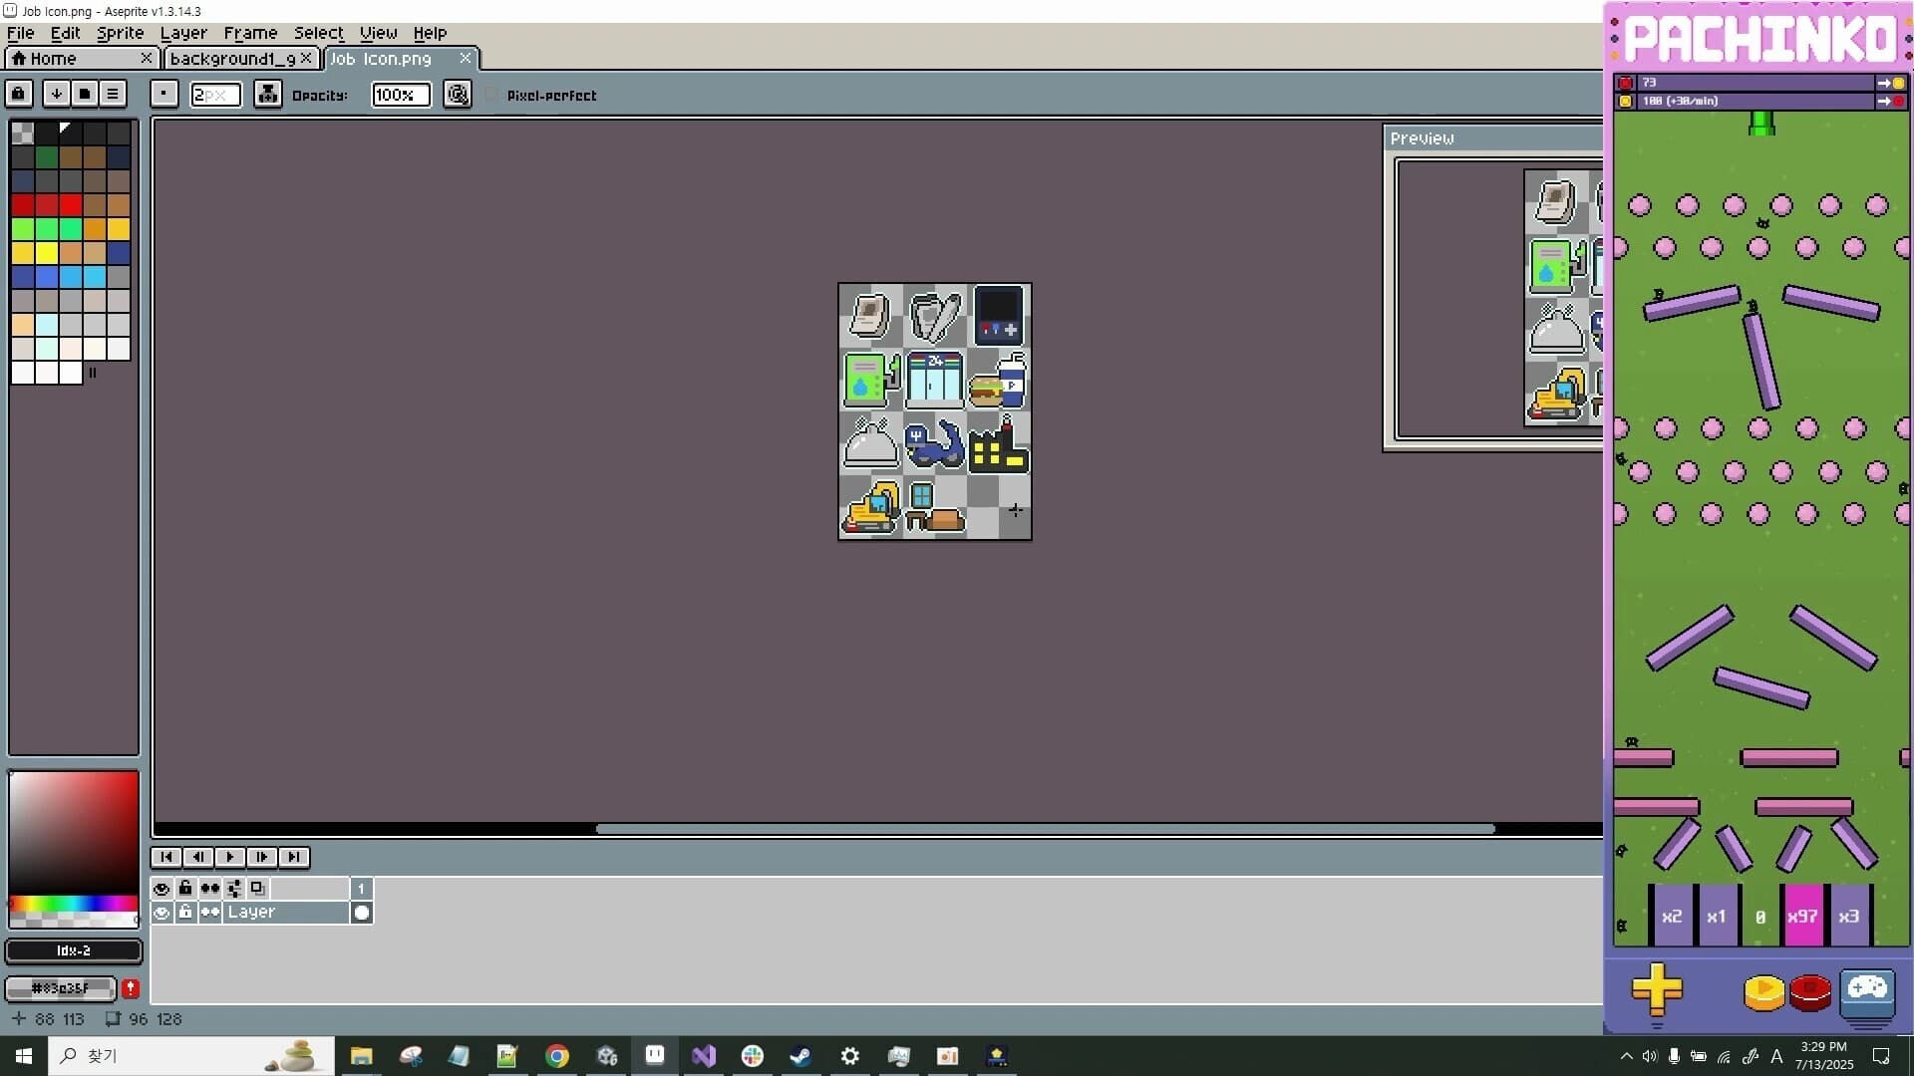
Task: Click the down-arrow icon in timeline header
Action: click(57, 94)
